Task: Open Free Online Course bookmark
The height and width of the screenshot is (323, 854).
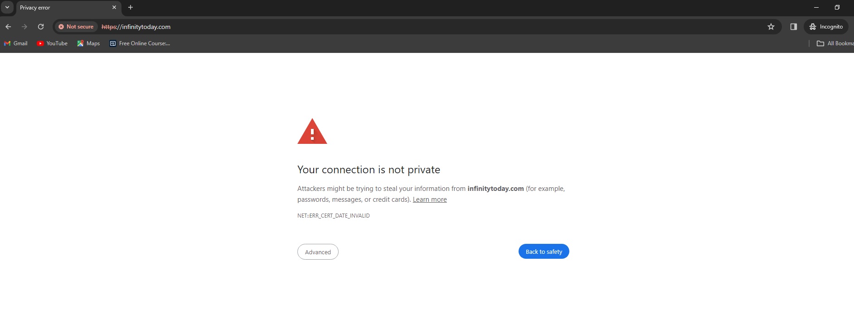Action: point(140,43)
